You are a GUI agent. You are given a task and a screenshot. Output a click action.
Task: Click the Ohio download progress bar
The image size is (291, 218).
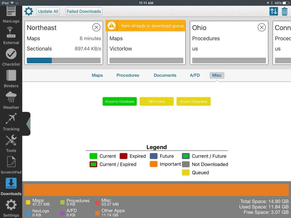point(229,60)
